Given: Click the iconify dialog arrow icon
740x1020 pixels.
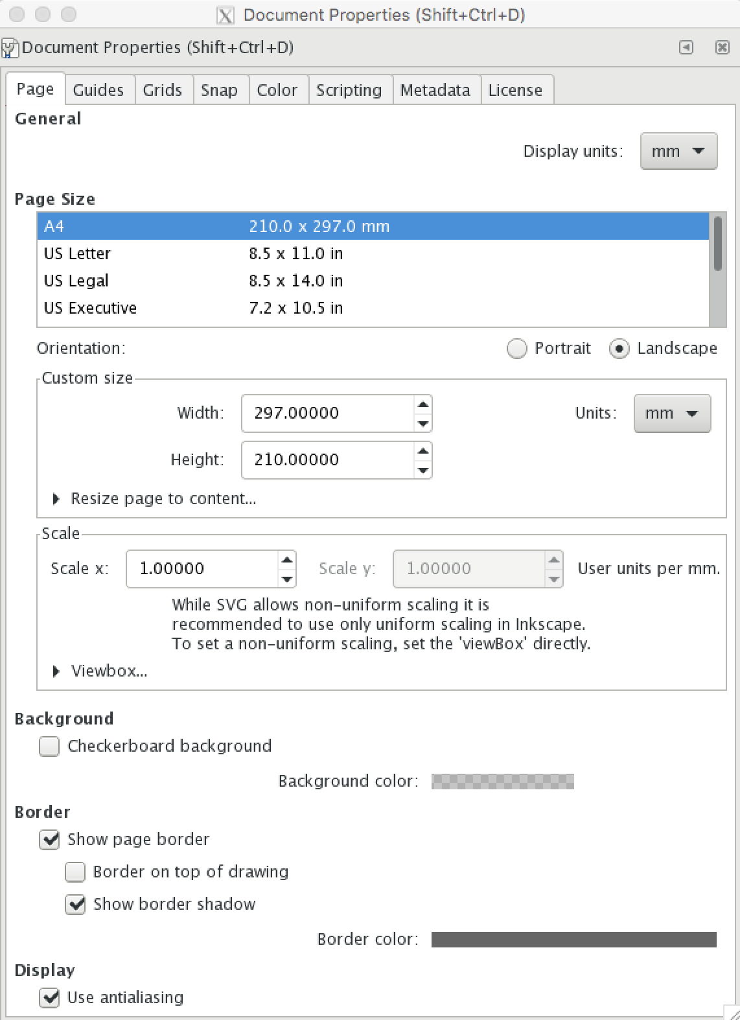Looking at the screenshot, I should tap(686, 47).
